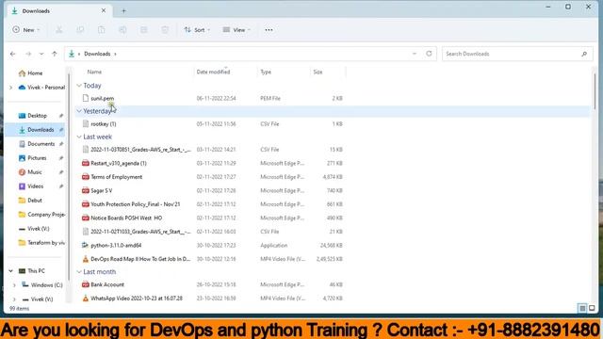
Task: Open the Sort dropdown
Action: tap(197, 29)
